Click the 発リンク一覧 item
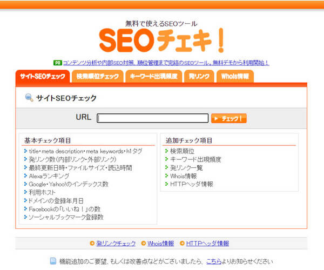The width and height of the screenshot is (324, 270). (186, 168)
